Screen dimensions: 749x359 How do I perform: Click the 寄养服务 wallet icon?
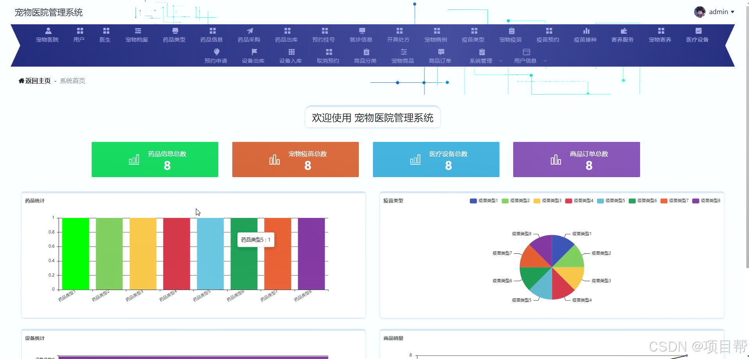pyautogui.click(x=624, y=31)
